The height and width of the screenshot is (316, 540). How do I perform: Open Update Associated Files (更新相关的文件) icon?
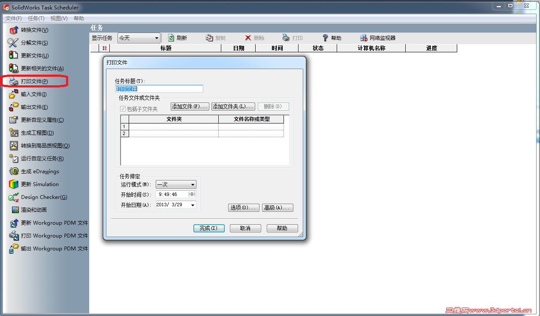pos(14,68)
